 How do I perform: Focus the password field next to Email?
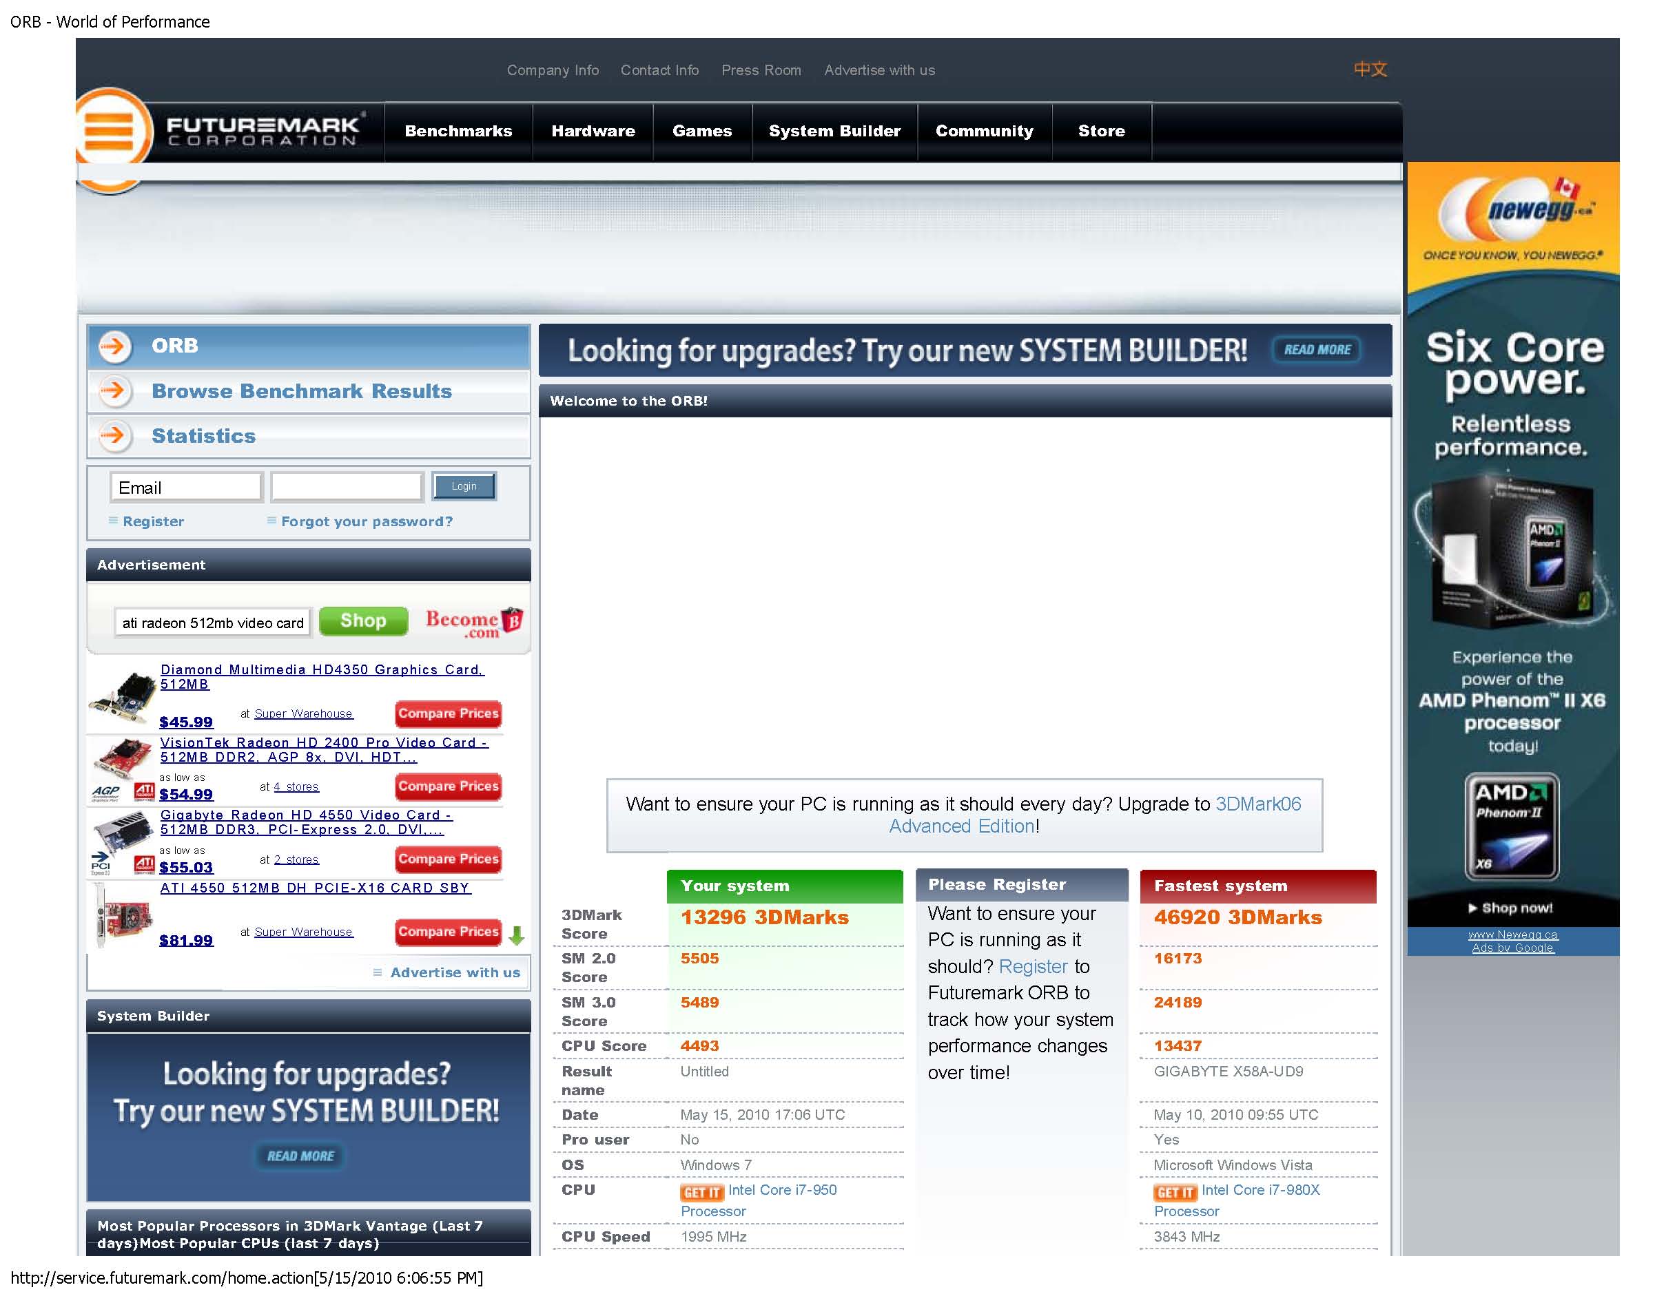(347, 487)
